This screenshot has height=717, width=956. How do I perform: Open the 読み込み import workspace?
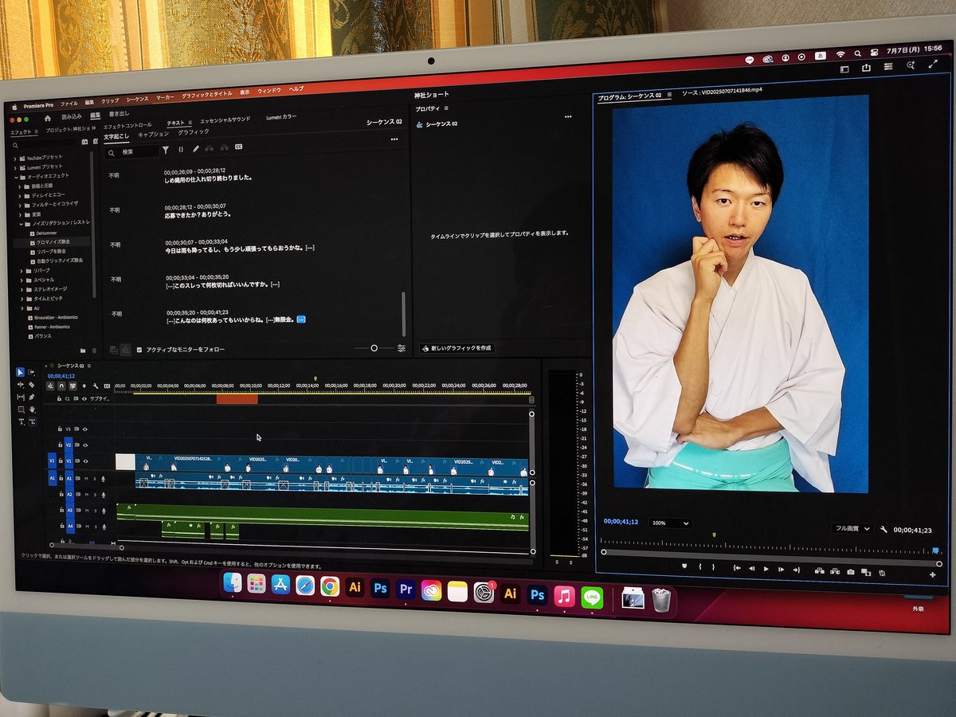click(x=72, y=116)
